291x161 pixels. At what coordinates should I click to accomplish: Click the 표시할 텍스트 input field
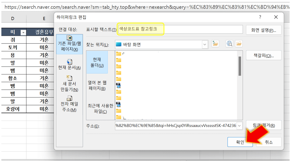pos(180,30)
